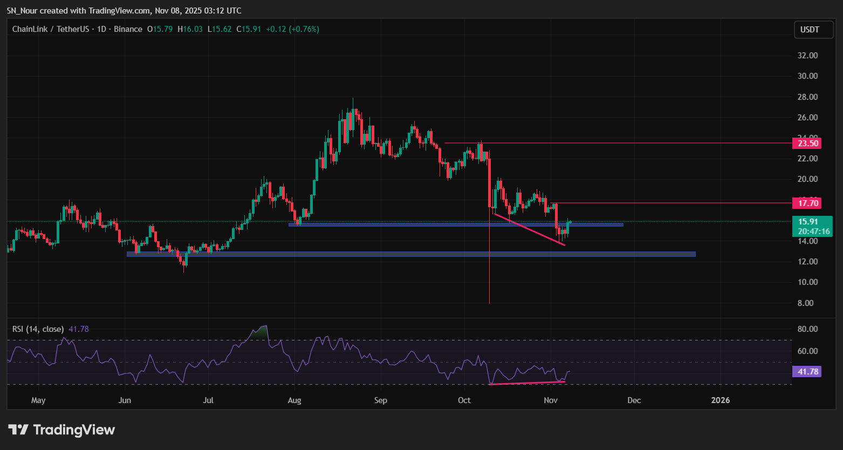Click the upper blue support zone rectangle
Viewport: 843px width, 450px height.
pos(456,224)
